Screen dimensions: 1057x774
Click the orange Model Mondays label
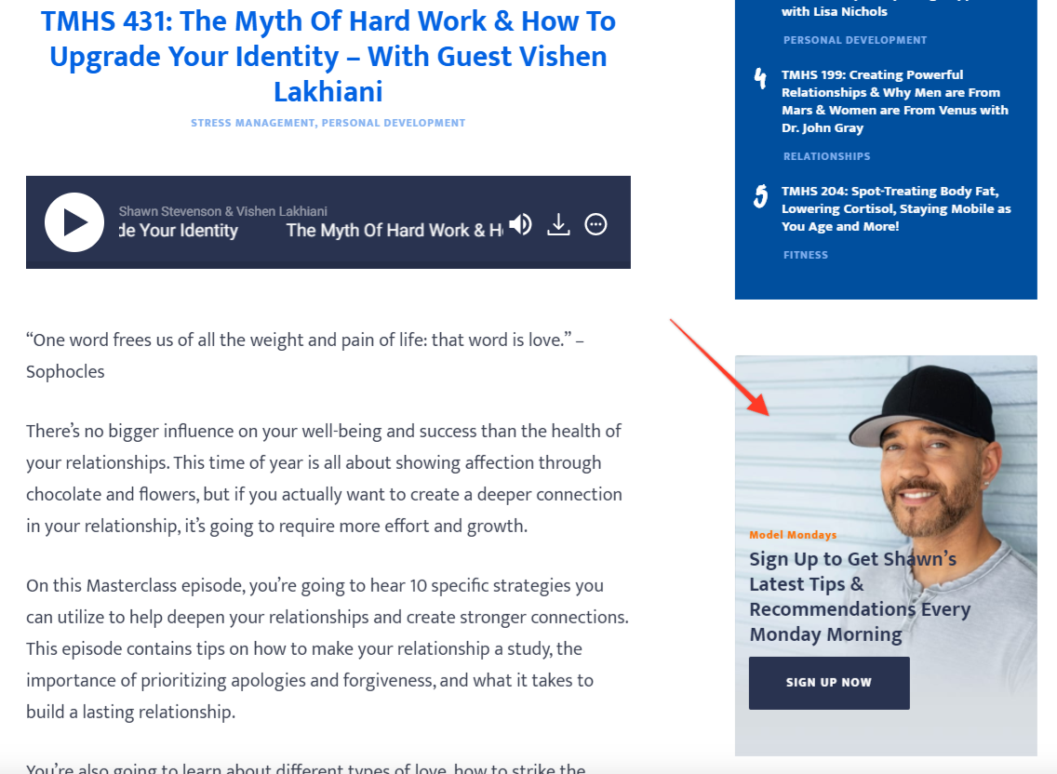pyautogui.click(x=793, y=535)
